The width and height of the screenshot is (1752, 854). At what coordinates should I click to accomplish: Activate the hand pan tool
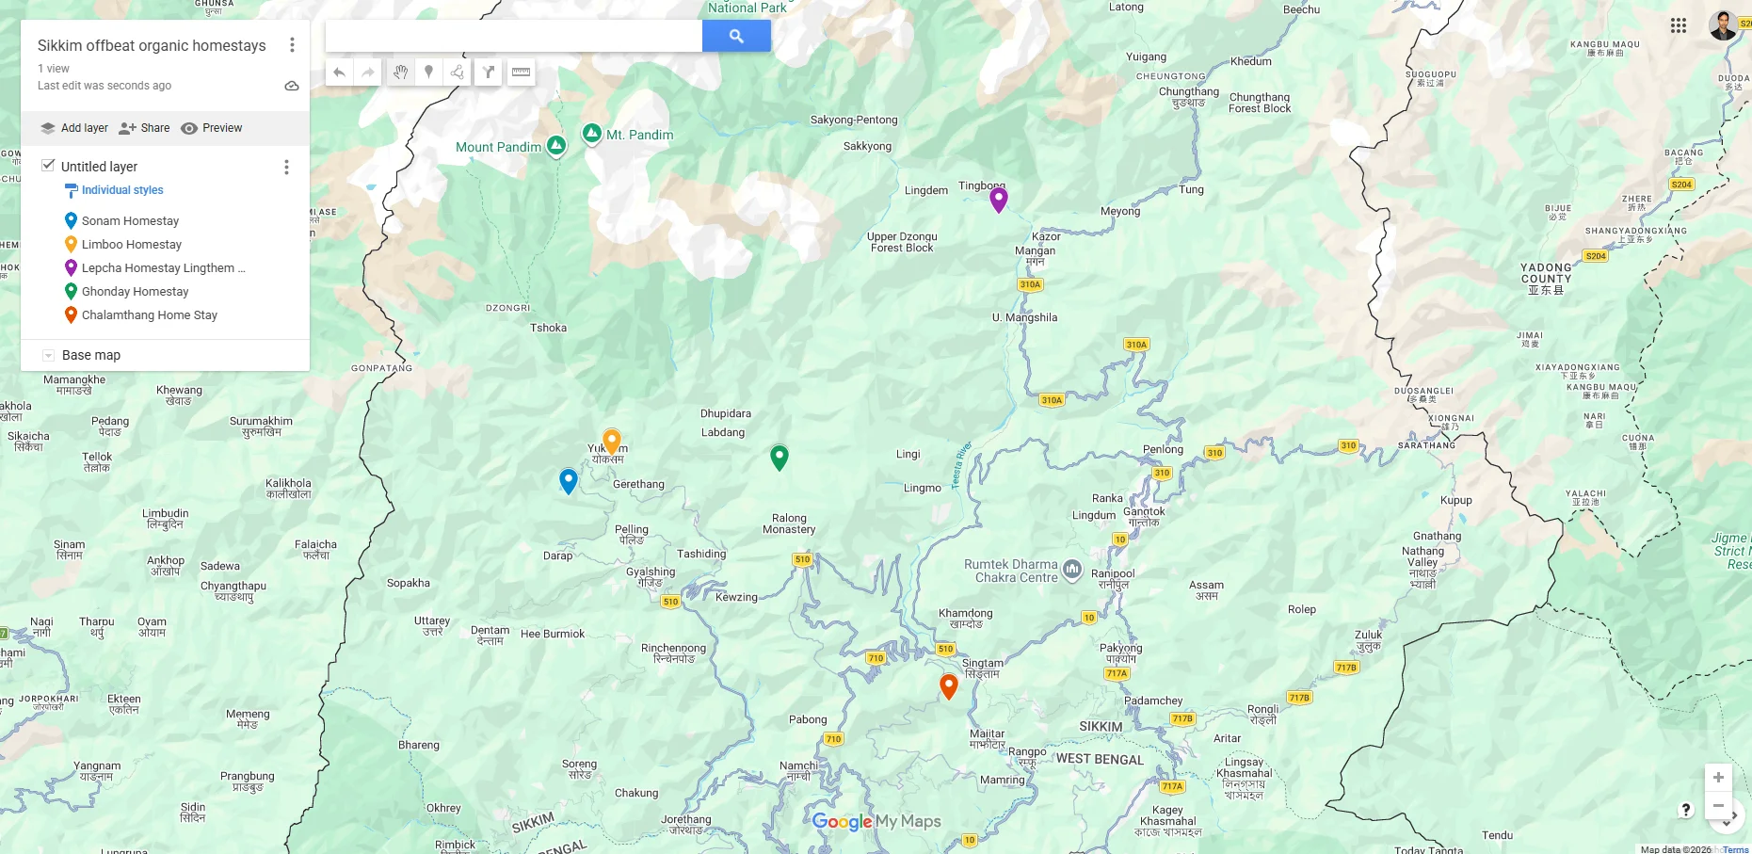click(x=399, y=72)
